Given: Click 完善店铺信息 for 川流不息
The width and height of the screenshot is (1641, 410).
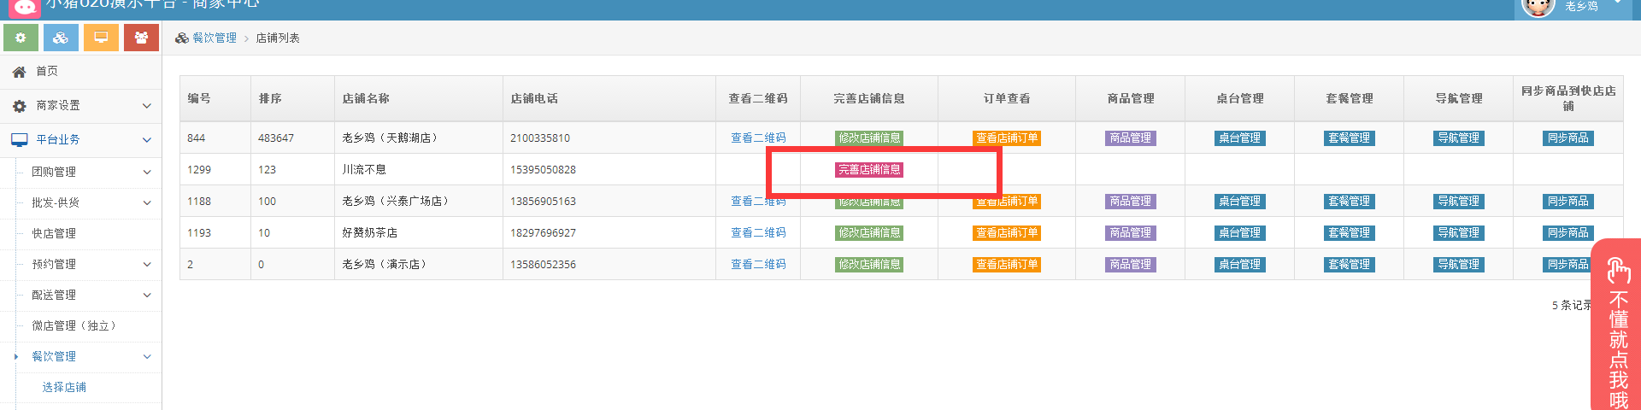Looking at the screenshot, I should pyautogui.click(x=869, y=170).
